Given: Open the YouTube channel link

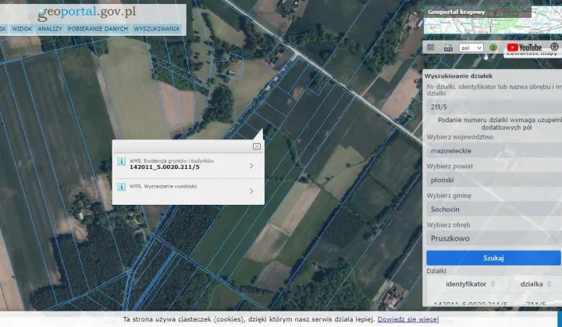Looking at the screenshot, I should click(524, 47).
